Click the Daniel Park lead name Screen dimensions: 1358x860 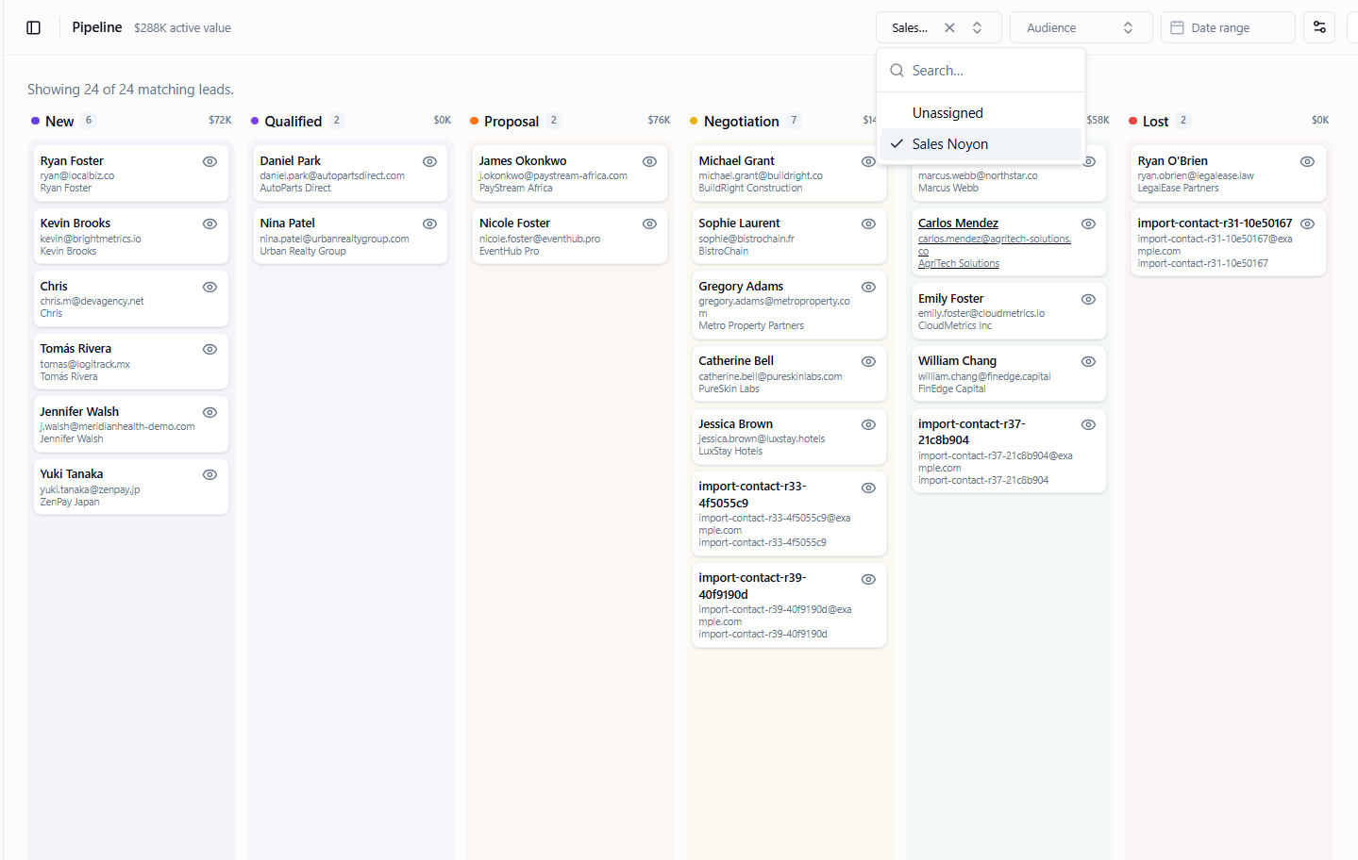pyautogui.click(x=290, y=161)
